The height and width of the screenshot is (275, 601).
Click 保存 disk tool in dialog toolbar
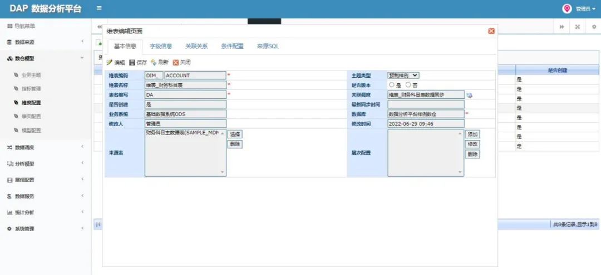(138, 62)
